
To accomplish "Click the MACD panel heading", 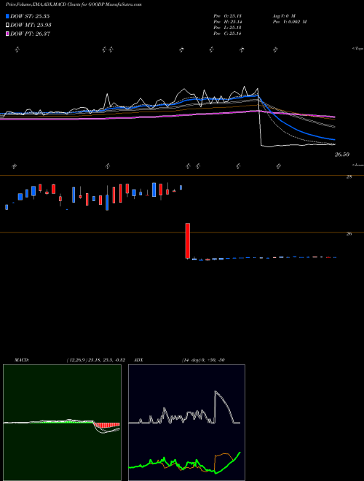I will pyautogui.click(x=22, y=360).
